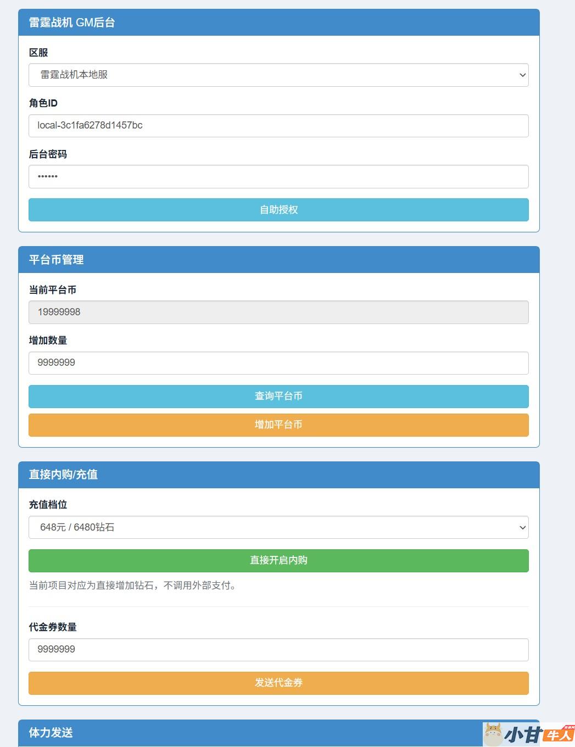Click the 后台密码 label
Viewport: 575px width, 747px height.
tap(48, 154)
